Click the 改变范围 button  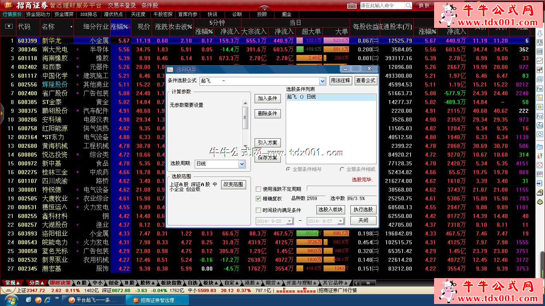coord(234,184)
